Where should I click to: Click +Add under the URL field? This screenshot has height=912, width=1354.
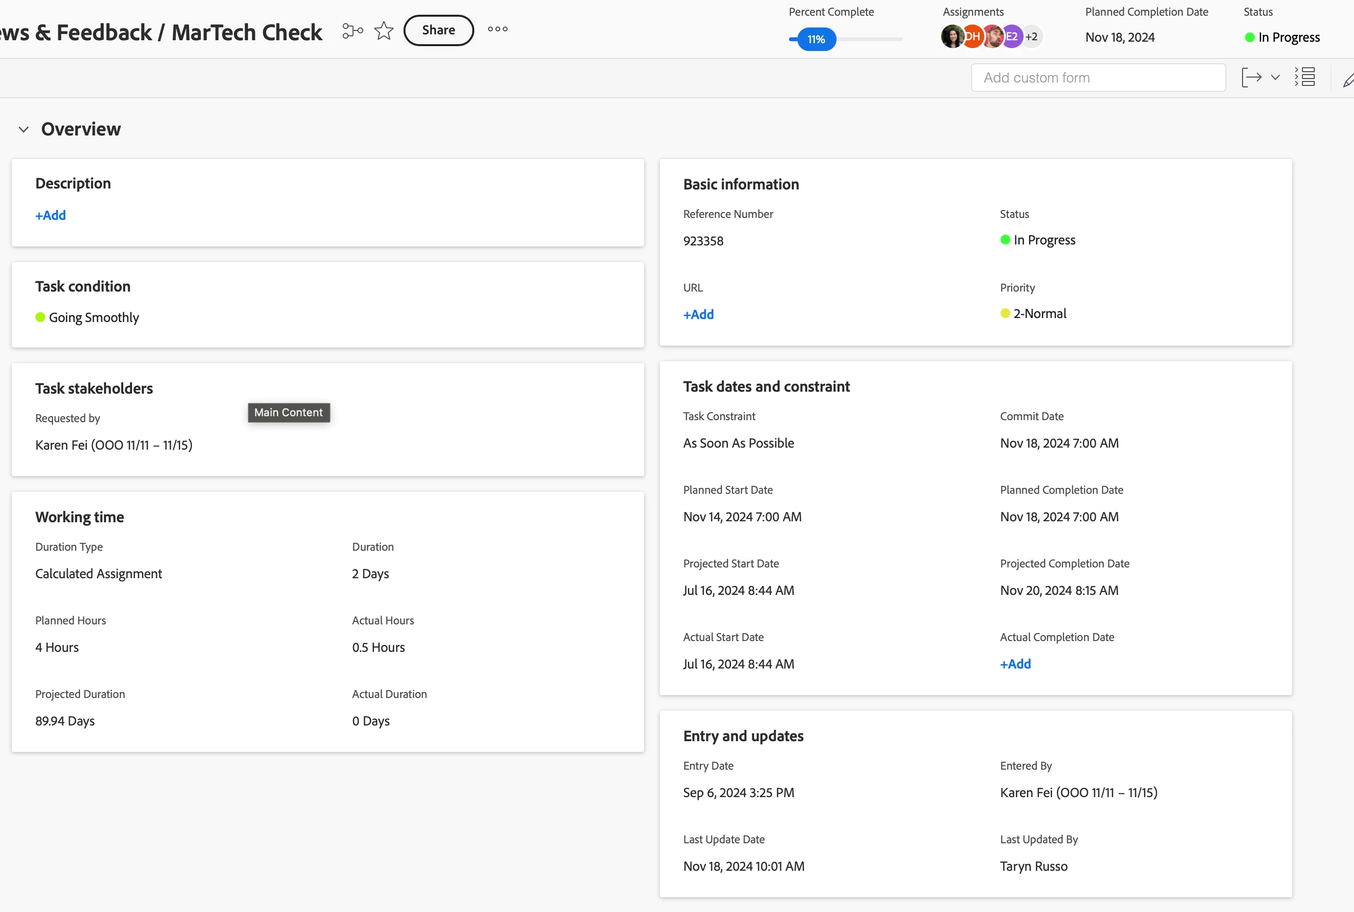coord(698,315)
